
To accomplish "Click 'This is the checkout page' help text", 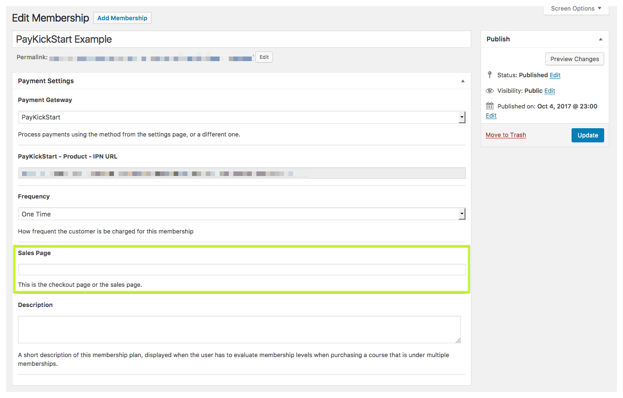I will point(80,284).
